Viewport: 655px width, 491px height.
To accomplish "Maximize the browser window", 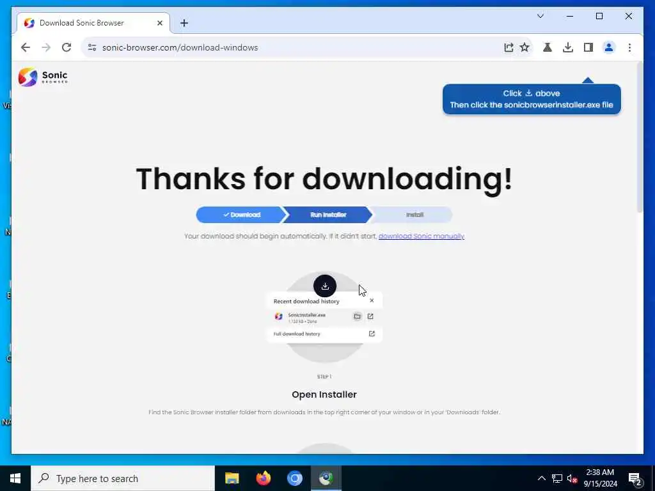I will click(599, 16).
